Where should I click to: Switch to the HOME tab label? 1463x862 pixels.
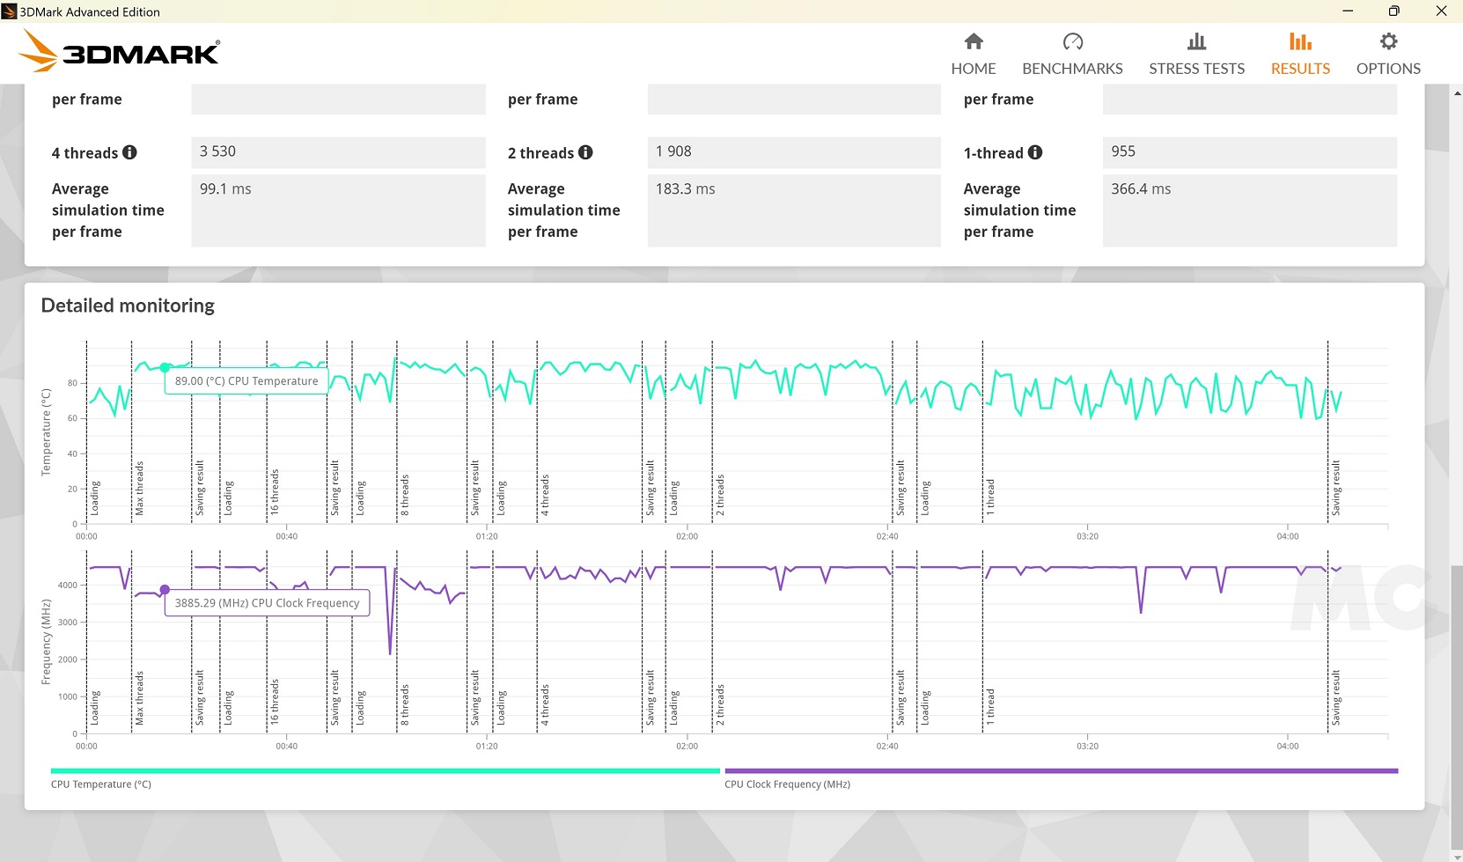click(973, 69)
